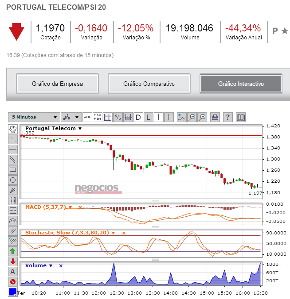
Task: Select the horizontal dotted retracement lines tool
Action: (13, 211)
